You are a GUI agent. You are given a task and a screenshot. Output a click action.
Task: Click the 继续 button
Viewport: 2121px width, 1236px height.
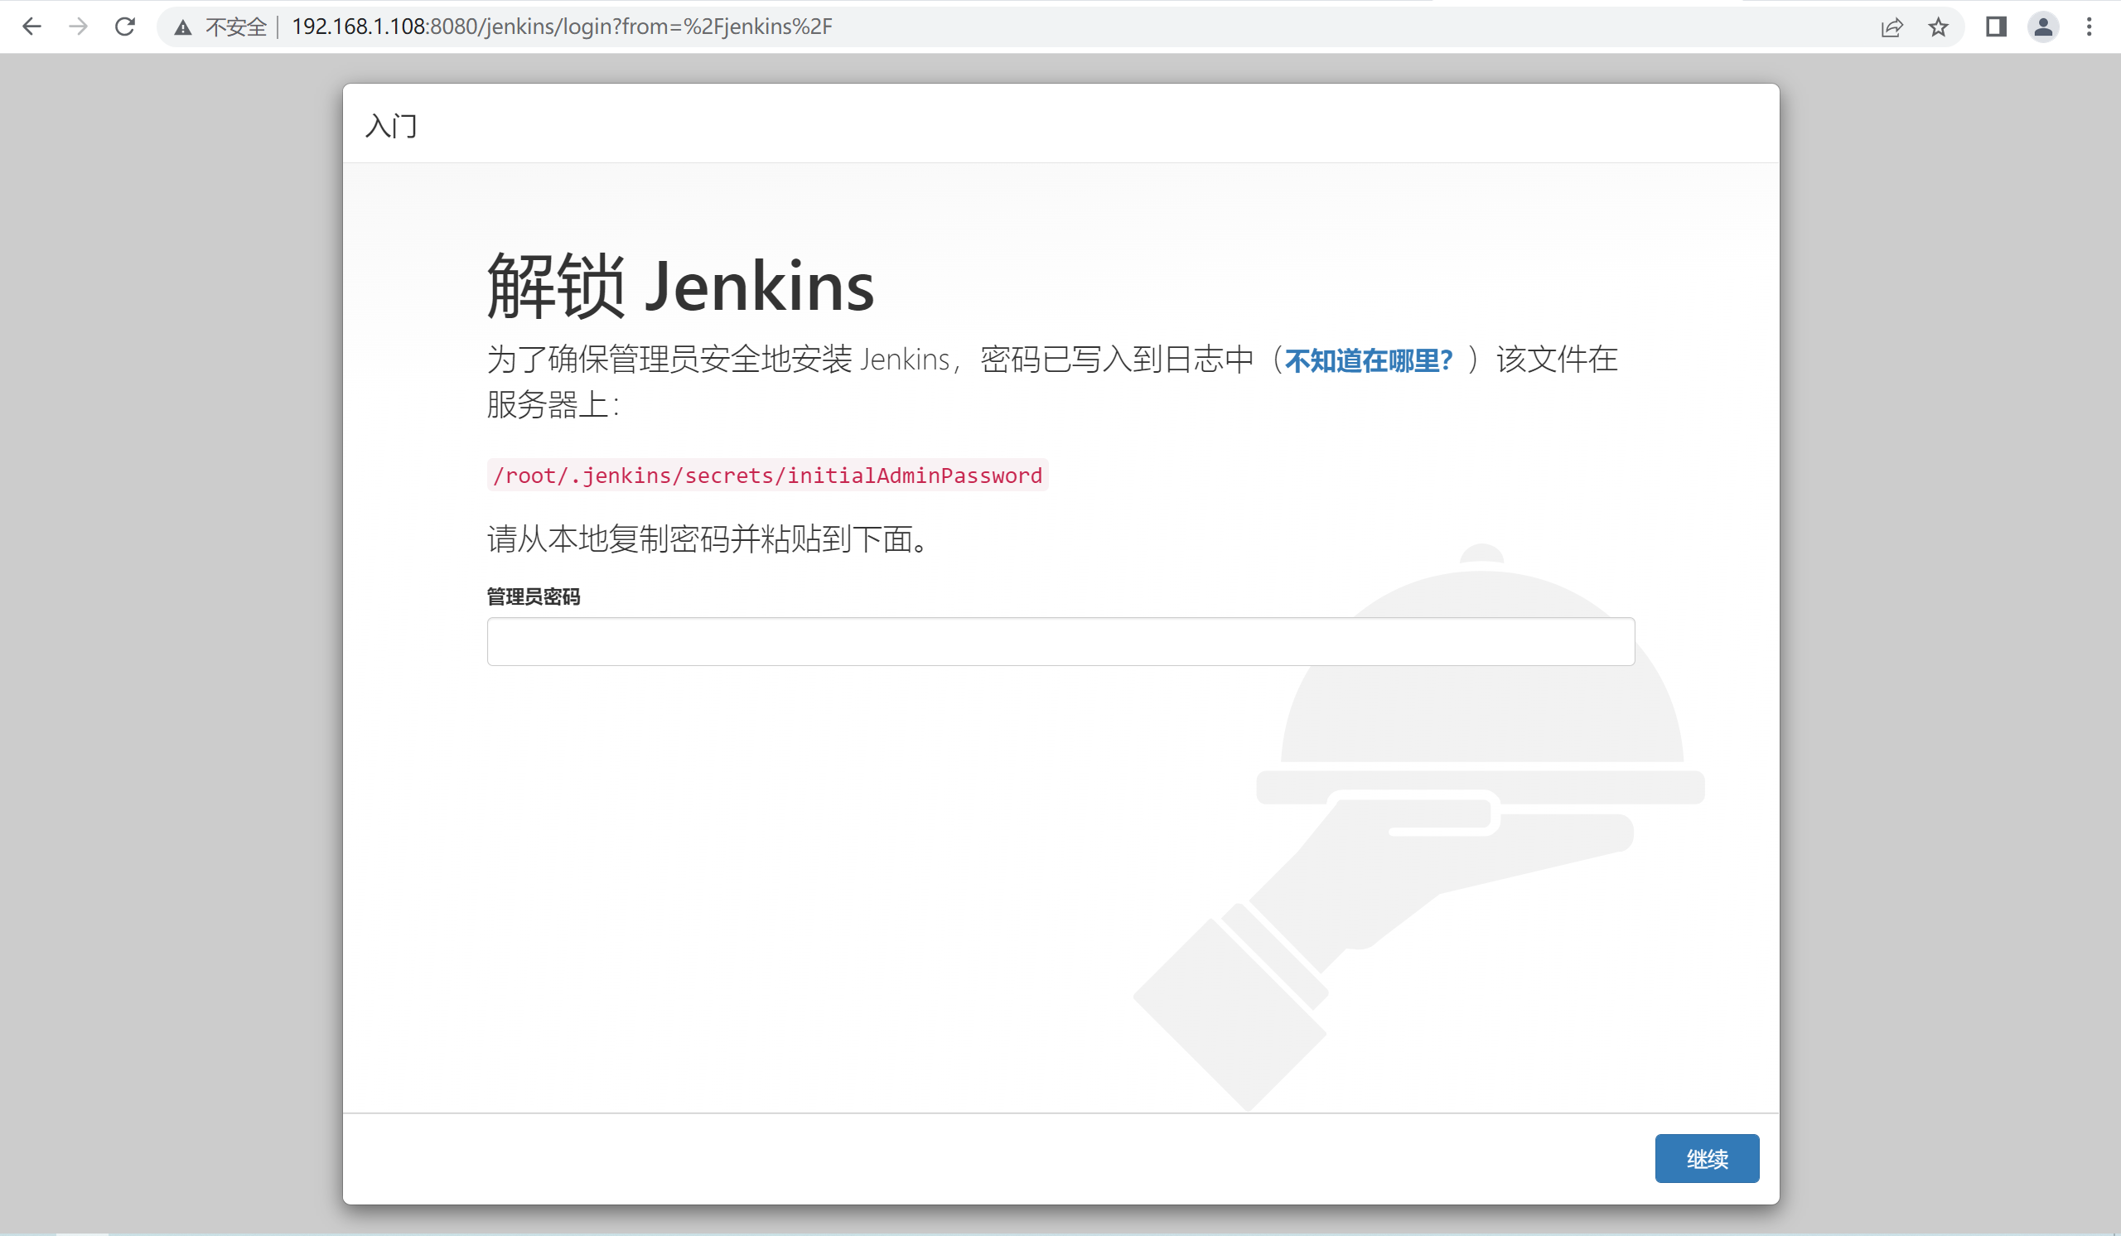(1707, 1159)
